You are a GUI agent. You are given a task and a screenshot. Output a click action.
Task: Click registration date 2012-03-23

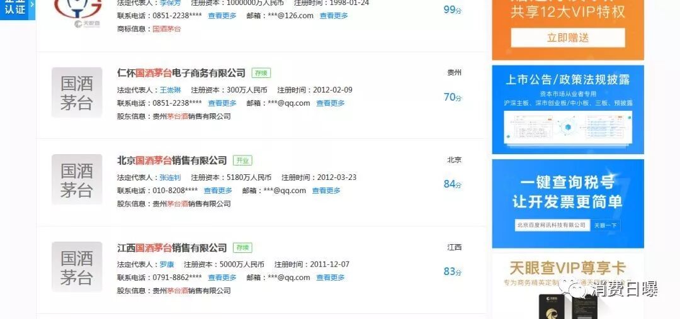(x=337, y=177)
